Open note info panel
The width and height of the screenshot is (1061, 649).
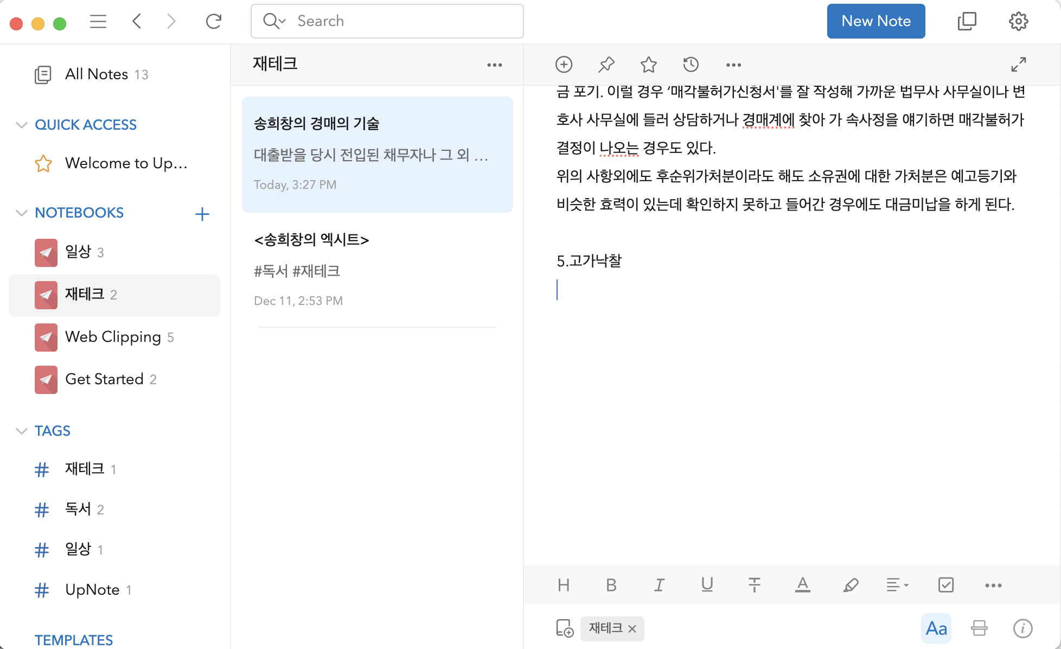click(x=1022, y=628)
